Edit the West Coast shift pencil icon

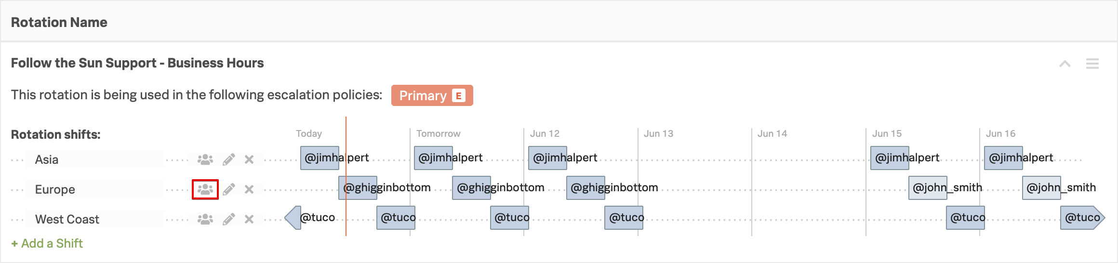coord(229,219)
